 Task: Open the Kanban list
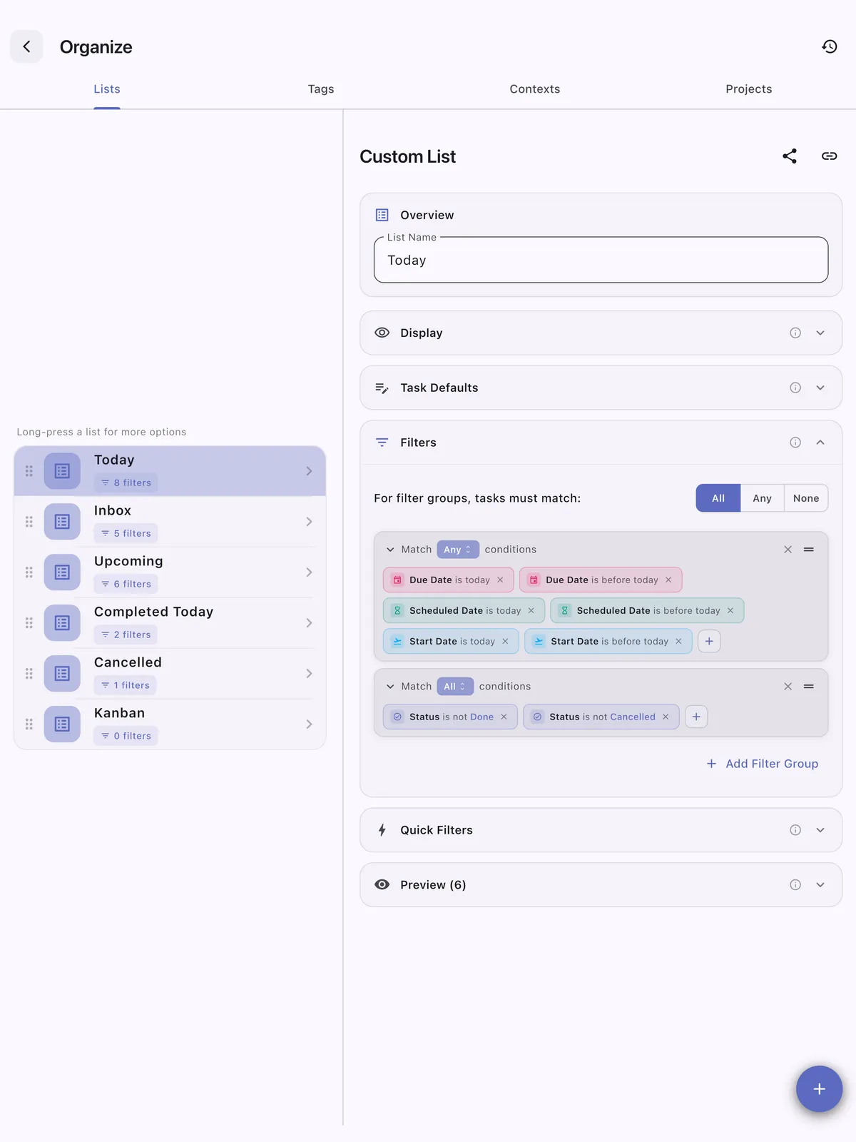170,724
